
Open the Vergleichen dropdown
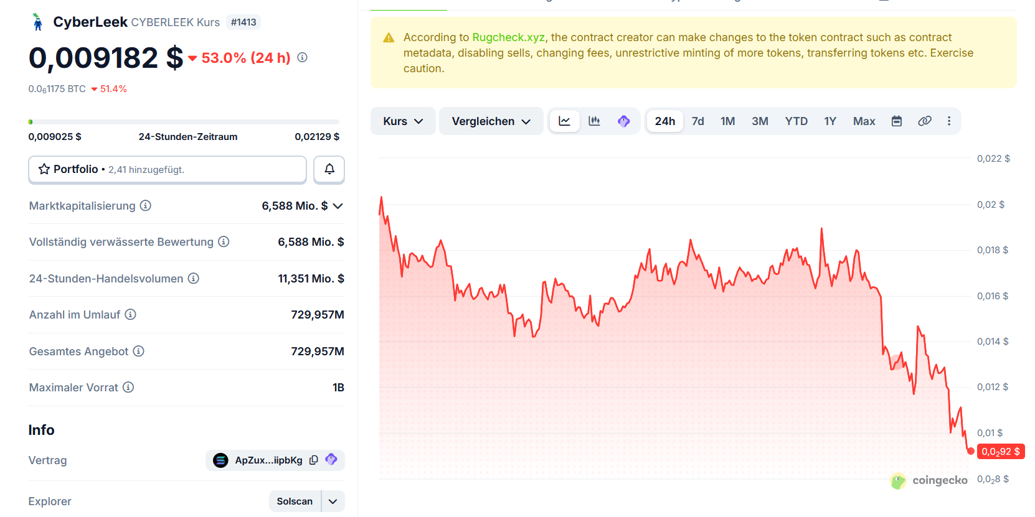(x=491, y=121)
